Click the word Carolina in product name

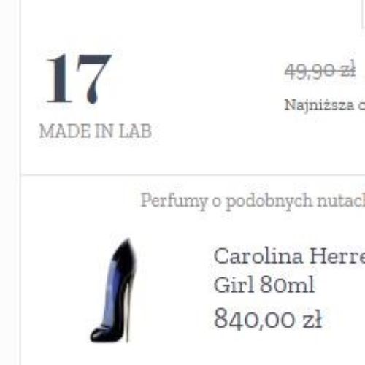tap(258, 256)
